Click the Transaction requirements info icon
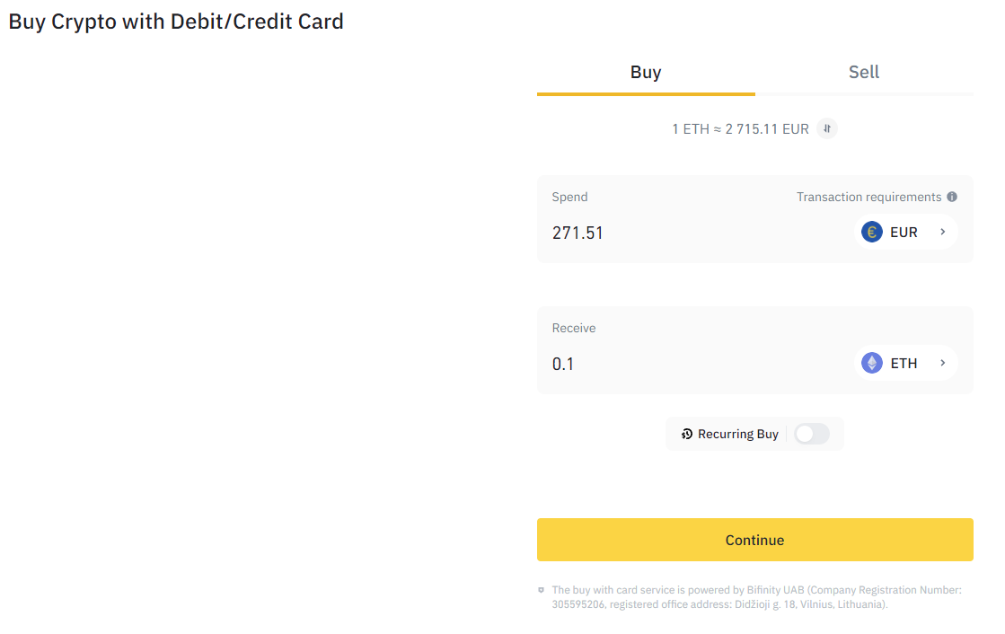 coord(952,197)
